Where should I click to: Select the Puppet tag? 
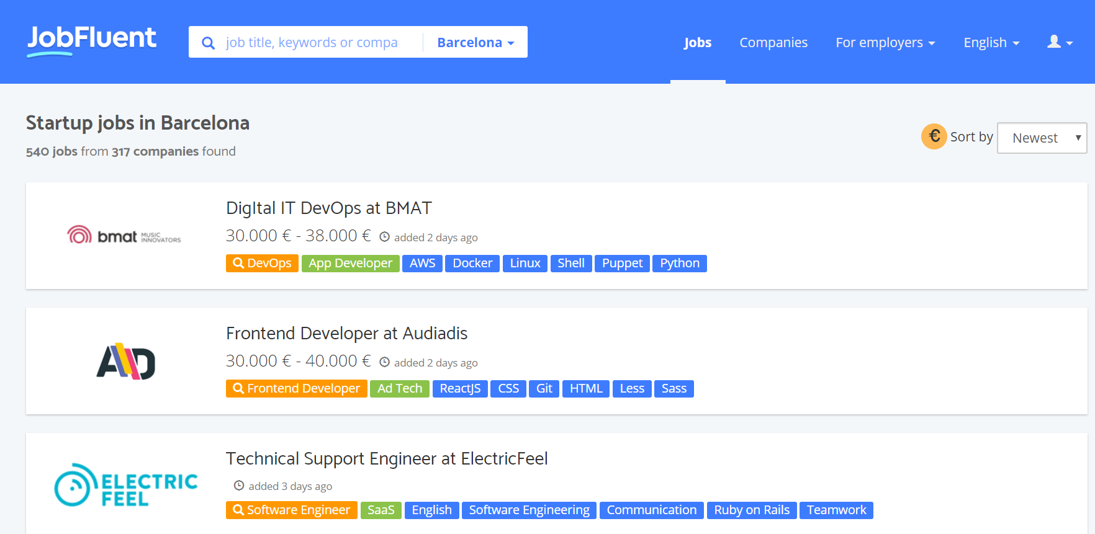coord(622,264)
